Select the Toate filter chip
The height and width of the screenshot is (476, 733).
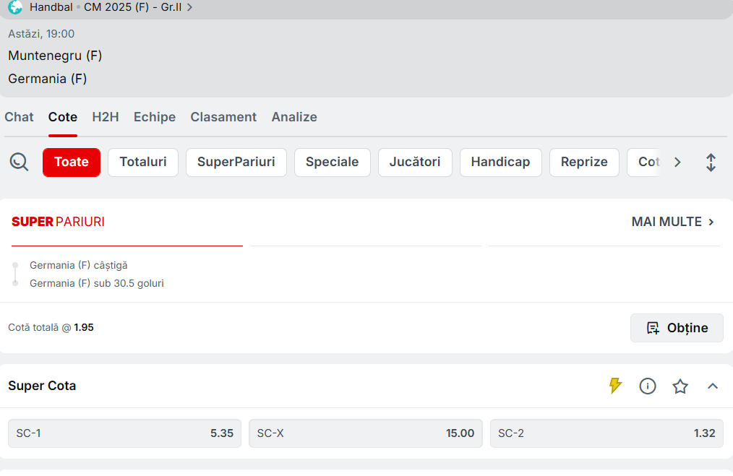click(72, 162)
